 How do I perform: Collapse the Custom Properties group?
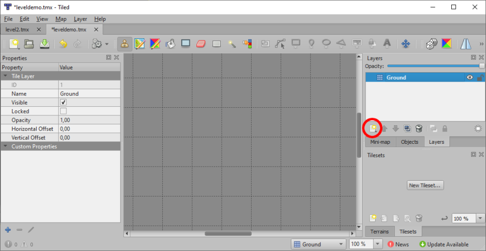[6, 146]
